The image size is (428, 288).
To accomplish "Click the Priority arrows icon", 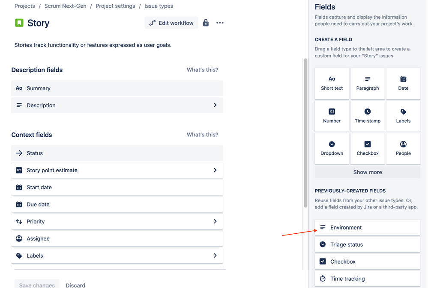I will click(x=19, y=221).
